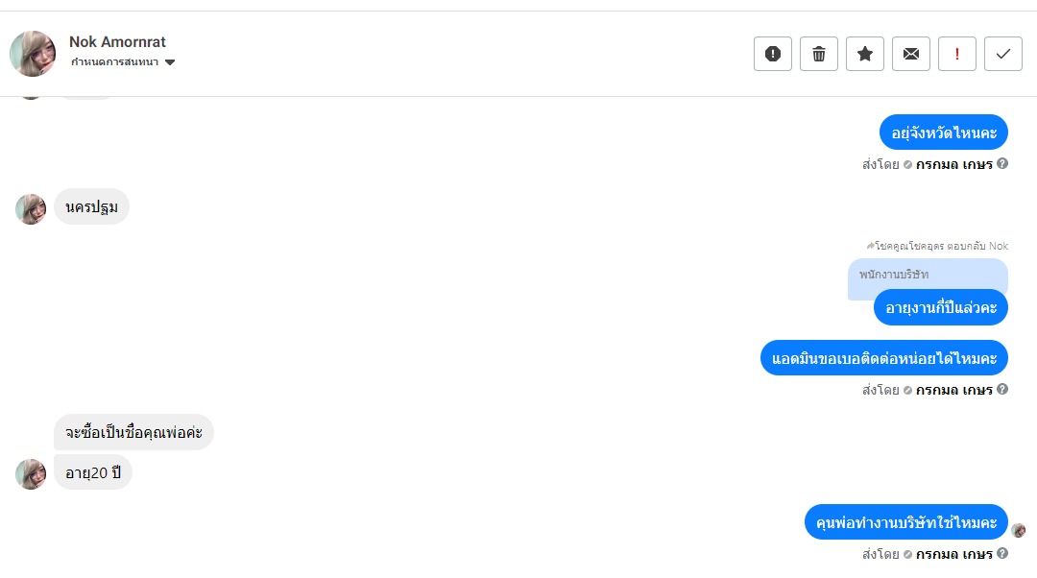The image size is (1037, 578).
Task: Click the quoted reply 'พนักงานบริษัท' bubble
Action: tap(927, 274)
